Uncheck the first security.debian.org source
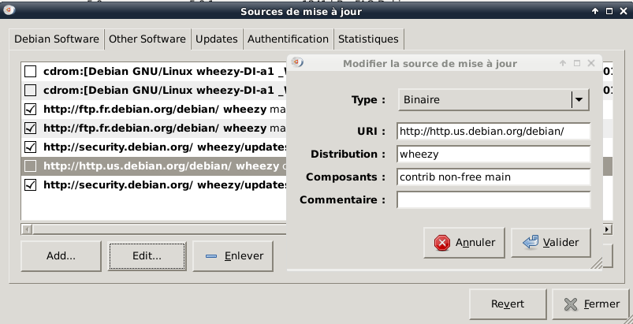 coord(30,147)
